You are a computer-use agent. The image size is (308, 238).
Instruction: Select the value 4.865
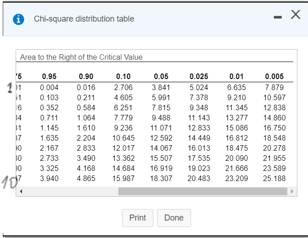pos(86,178)
